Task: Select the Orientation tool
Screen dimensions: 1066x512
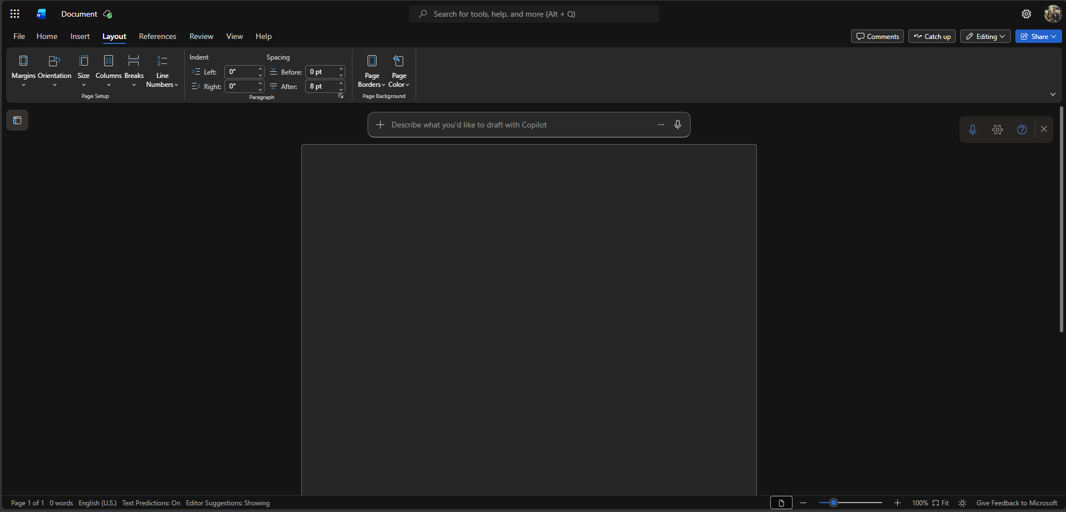Action: [x=54, y=71]
